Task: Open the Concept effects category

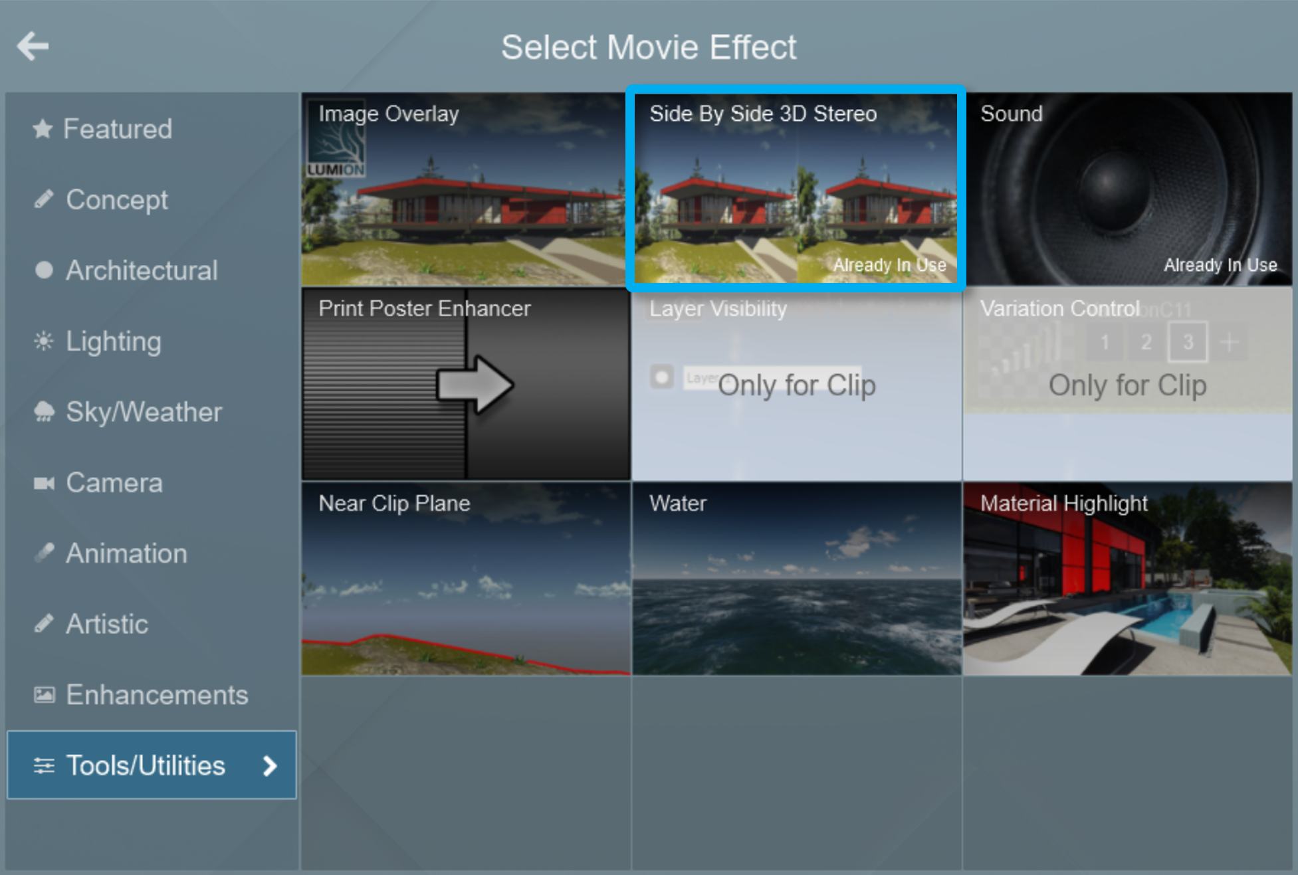Action: (x=116, y=200)
